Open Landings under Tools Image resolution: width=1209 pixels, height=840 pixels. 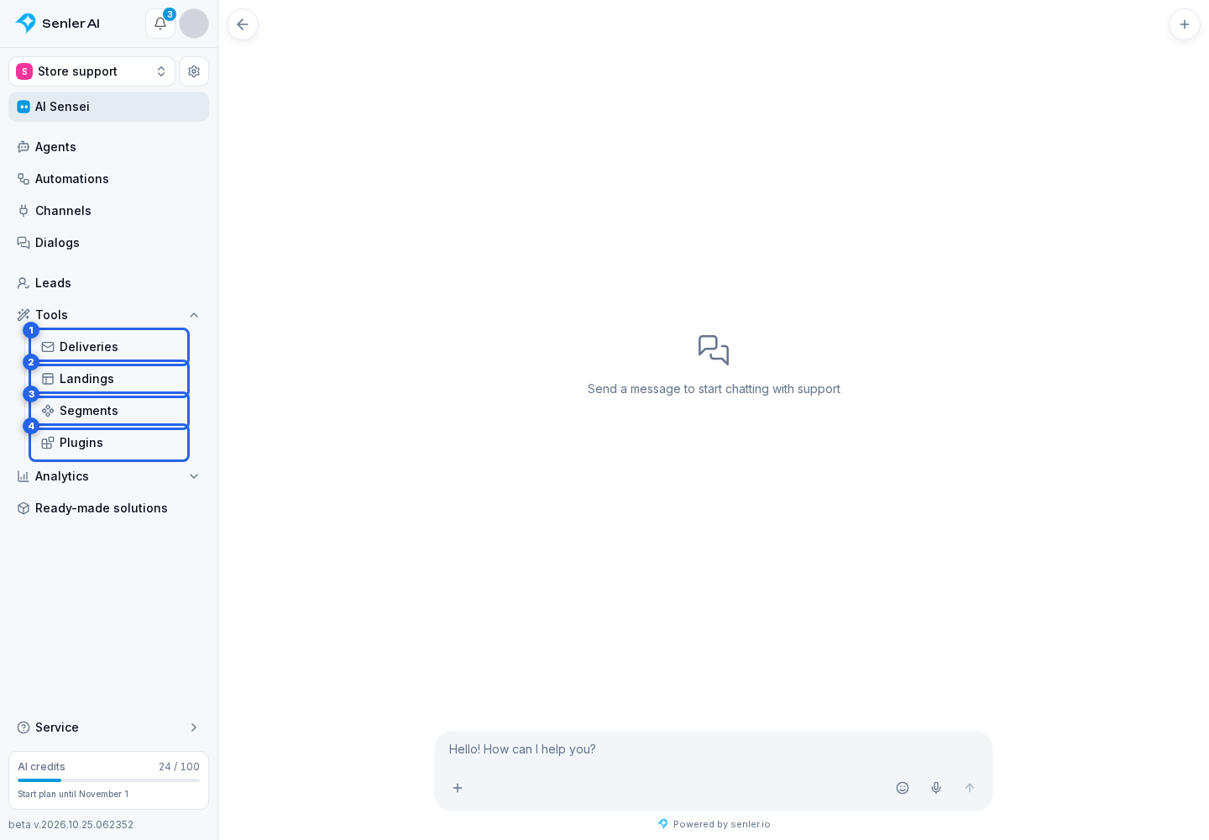click(x=109, y=379)
